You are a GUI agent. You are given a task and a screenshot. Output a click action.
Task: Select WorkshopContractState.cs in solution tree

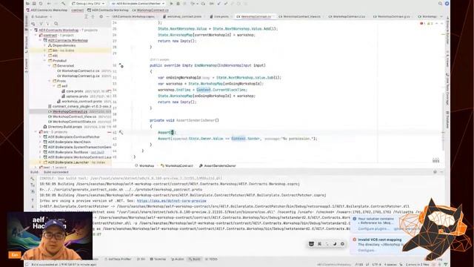point(74,122)
